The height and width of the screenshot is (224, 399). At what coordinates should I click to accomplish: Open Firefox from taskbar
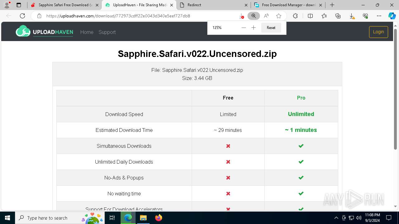click(x=158, y=218)
